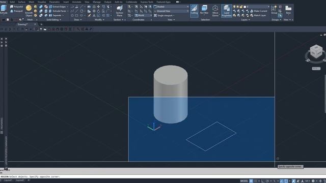This screenshot has width=326, height=183.
Task: Toggle annotation visibility in status bar
Action: (293, 181)
